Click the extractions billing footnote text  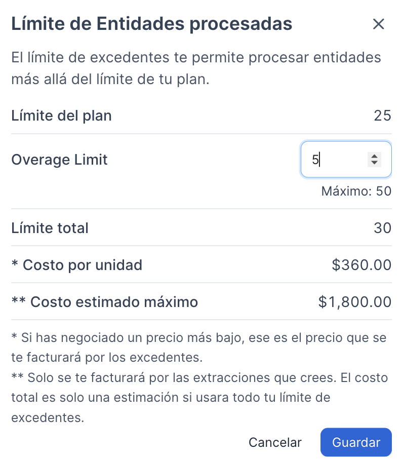tap(199, 398)
